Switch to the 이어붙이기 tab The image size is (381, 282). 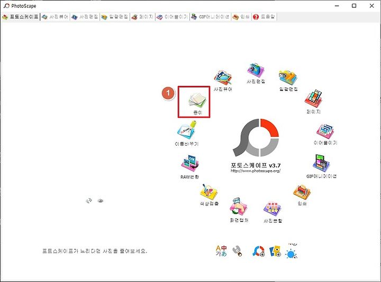(x=173, y=17)
